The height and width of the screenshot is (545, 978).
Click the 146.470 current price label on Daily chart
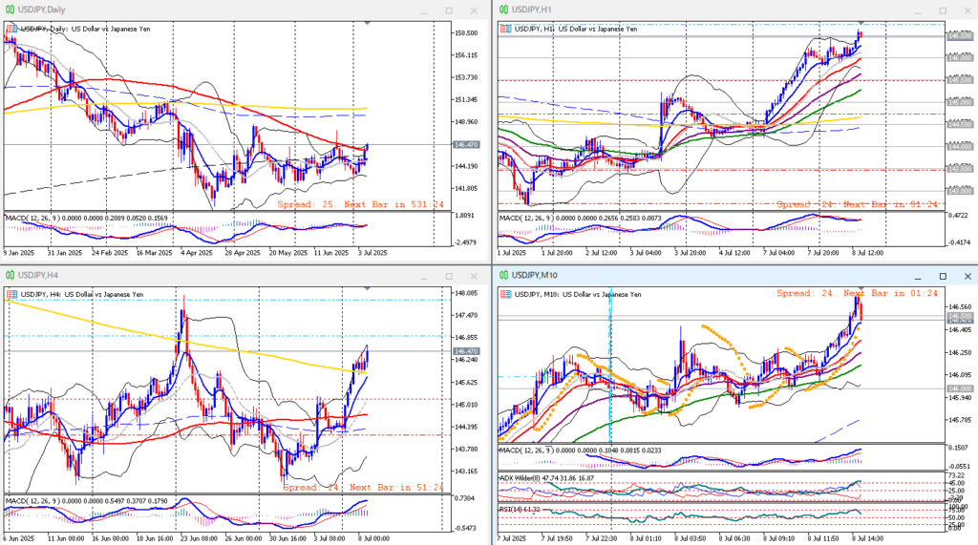tap(466, 145)
